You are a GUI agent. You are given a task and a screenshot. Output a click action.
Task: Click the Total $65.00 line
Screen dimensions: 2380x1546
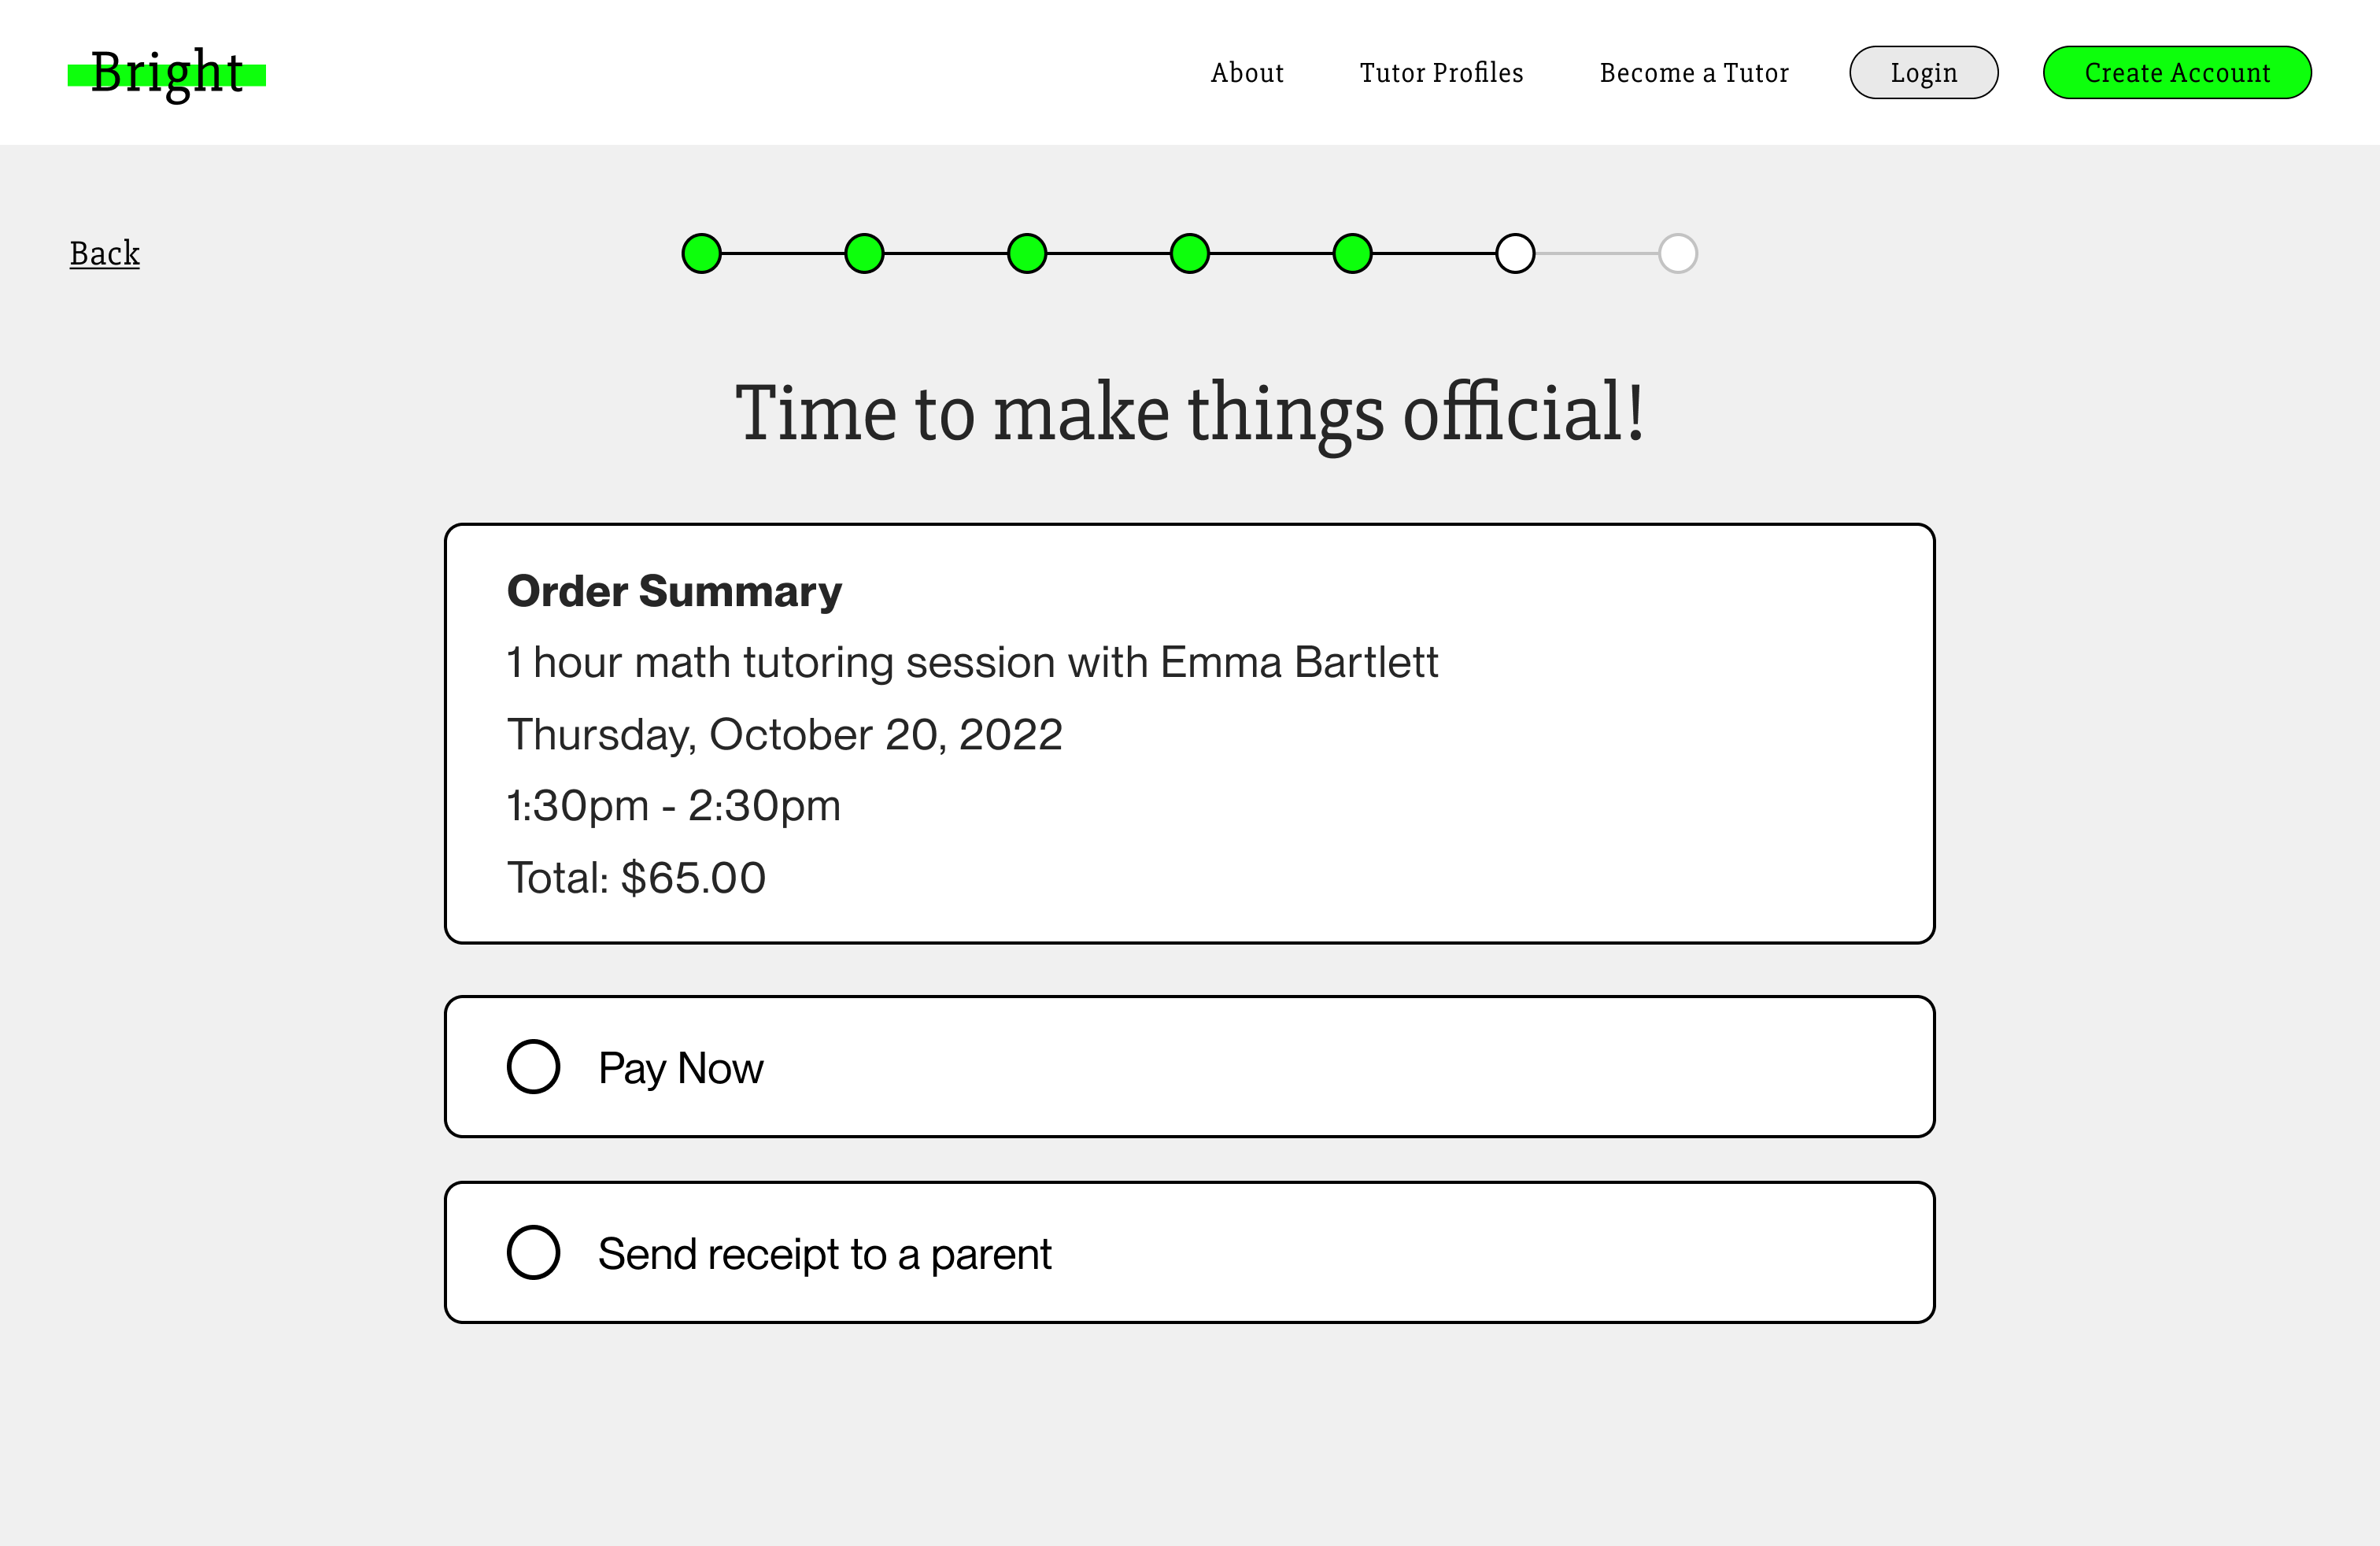[x=636, y=878]
